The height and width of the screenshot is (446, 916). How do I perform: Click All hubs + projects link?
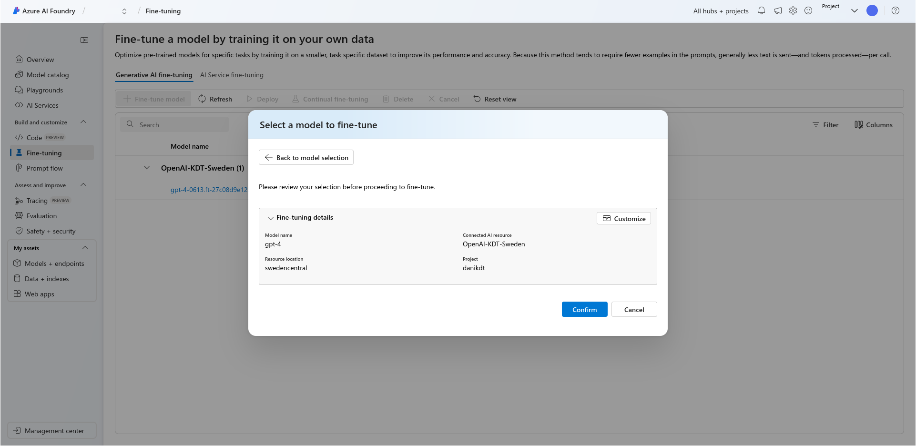click(x=721, y=11)
